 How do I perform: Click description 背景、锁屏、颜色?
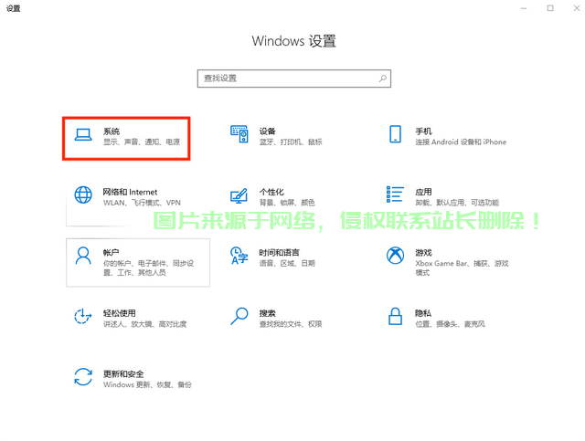[287, 203]
